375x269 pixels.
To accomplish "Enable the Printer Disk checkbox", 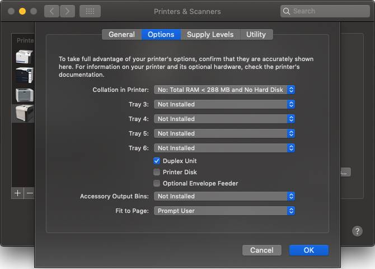I will point(157,172).
